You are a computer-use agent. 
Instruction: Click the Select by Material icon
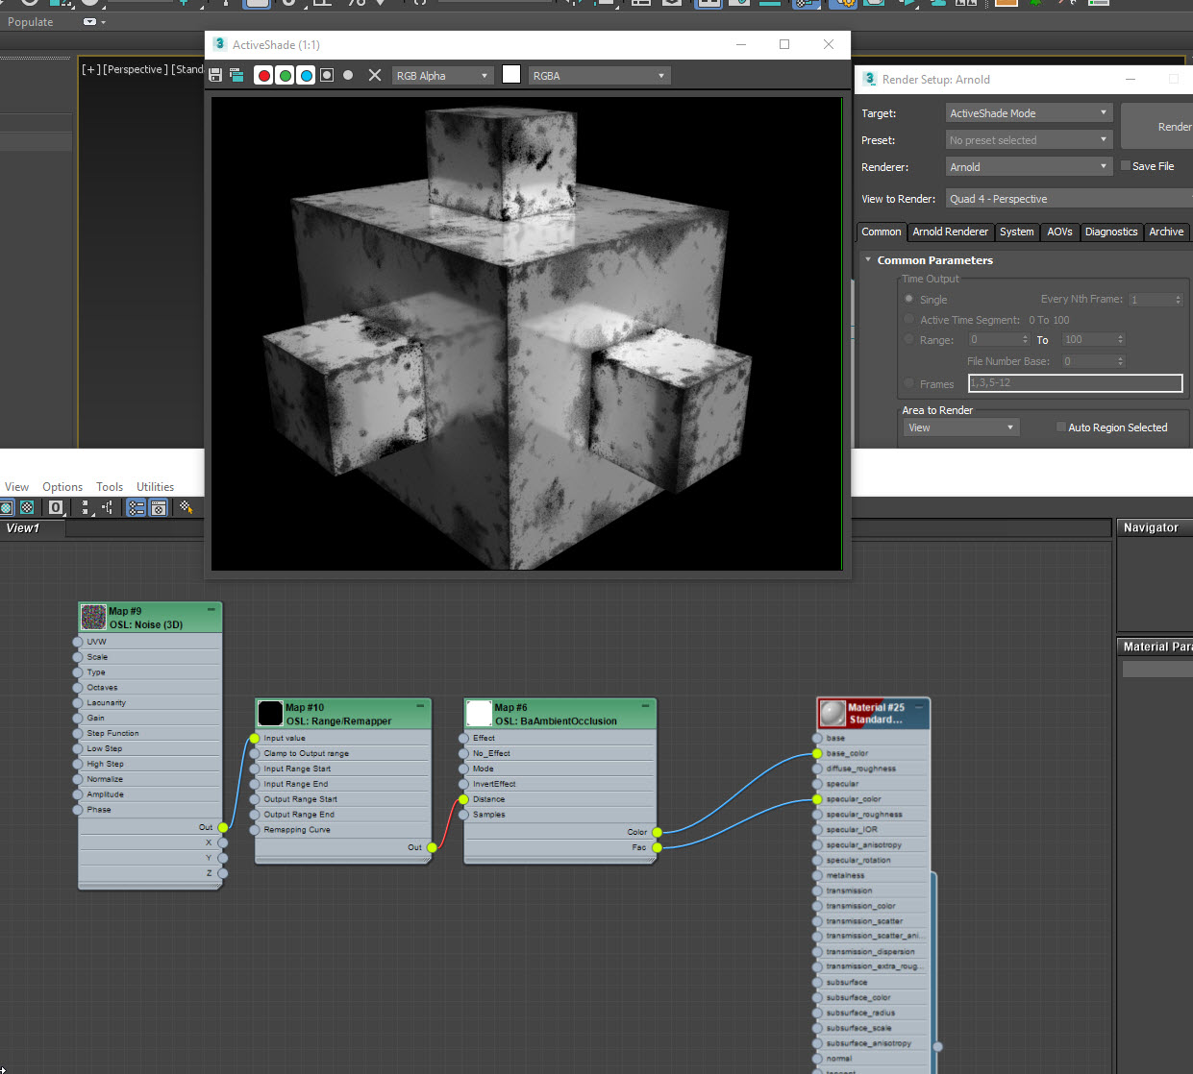pyautogui.click(x=185, y=507)
